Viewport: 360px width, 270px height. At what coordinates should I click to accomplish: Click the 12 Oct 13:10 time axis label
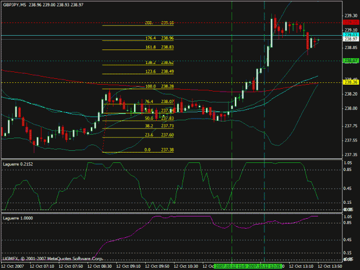301,267
